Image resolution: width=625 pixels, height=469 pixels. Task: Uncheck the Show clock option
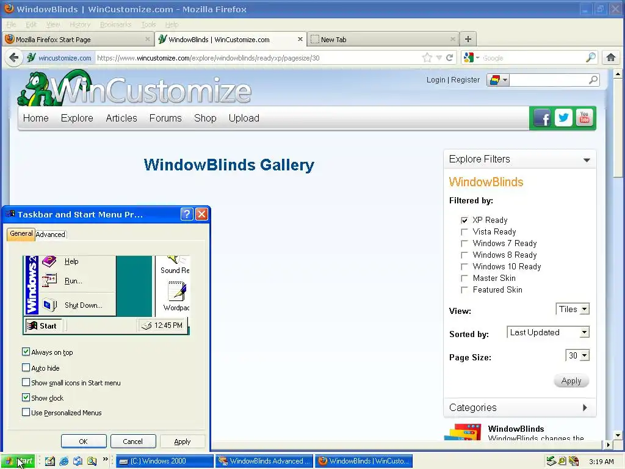click(26, 397)
